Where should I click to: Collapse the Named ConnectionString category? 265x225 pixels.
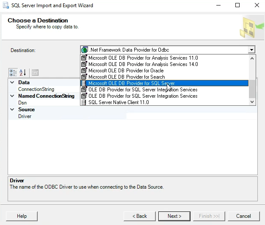pos(12,96)
